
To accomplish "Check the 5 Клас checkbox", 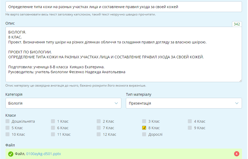I will point(7,128).
